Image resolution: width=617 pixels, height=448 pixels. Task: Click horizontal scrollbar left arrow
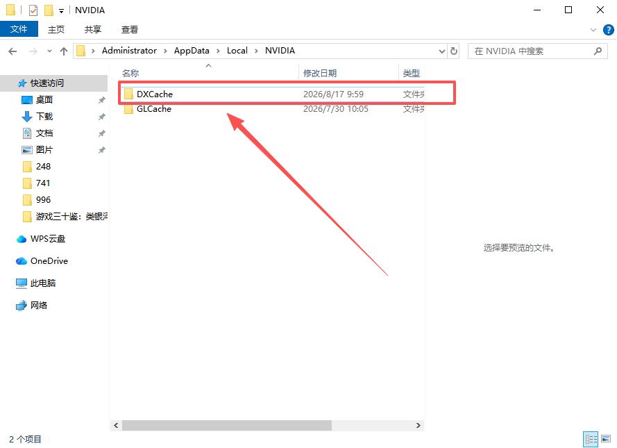(116, 425)
